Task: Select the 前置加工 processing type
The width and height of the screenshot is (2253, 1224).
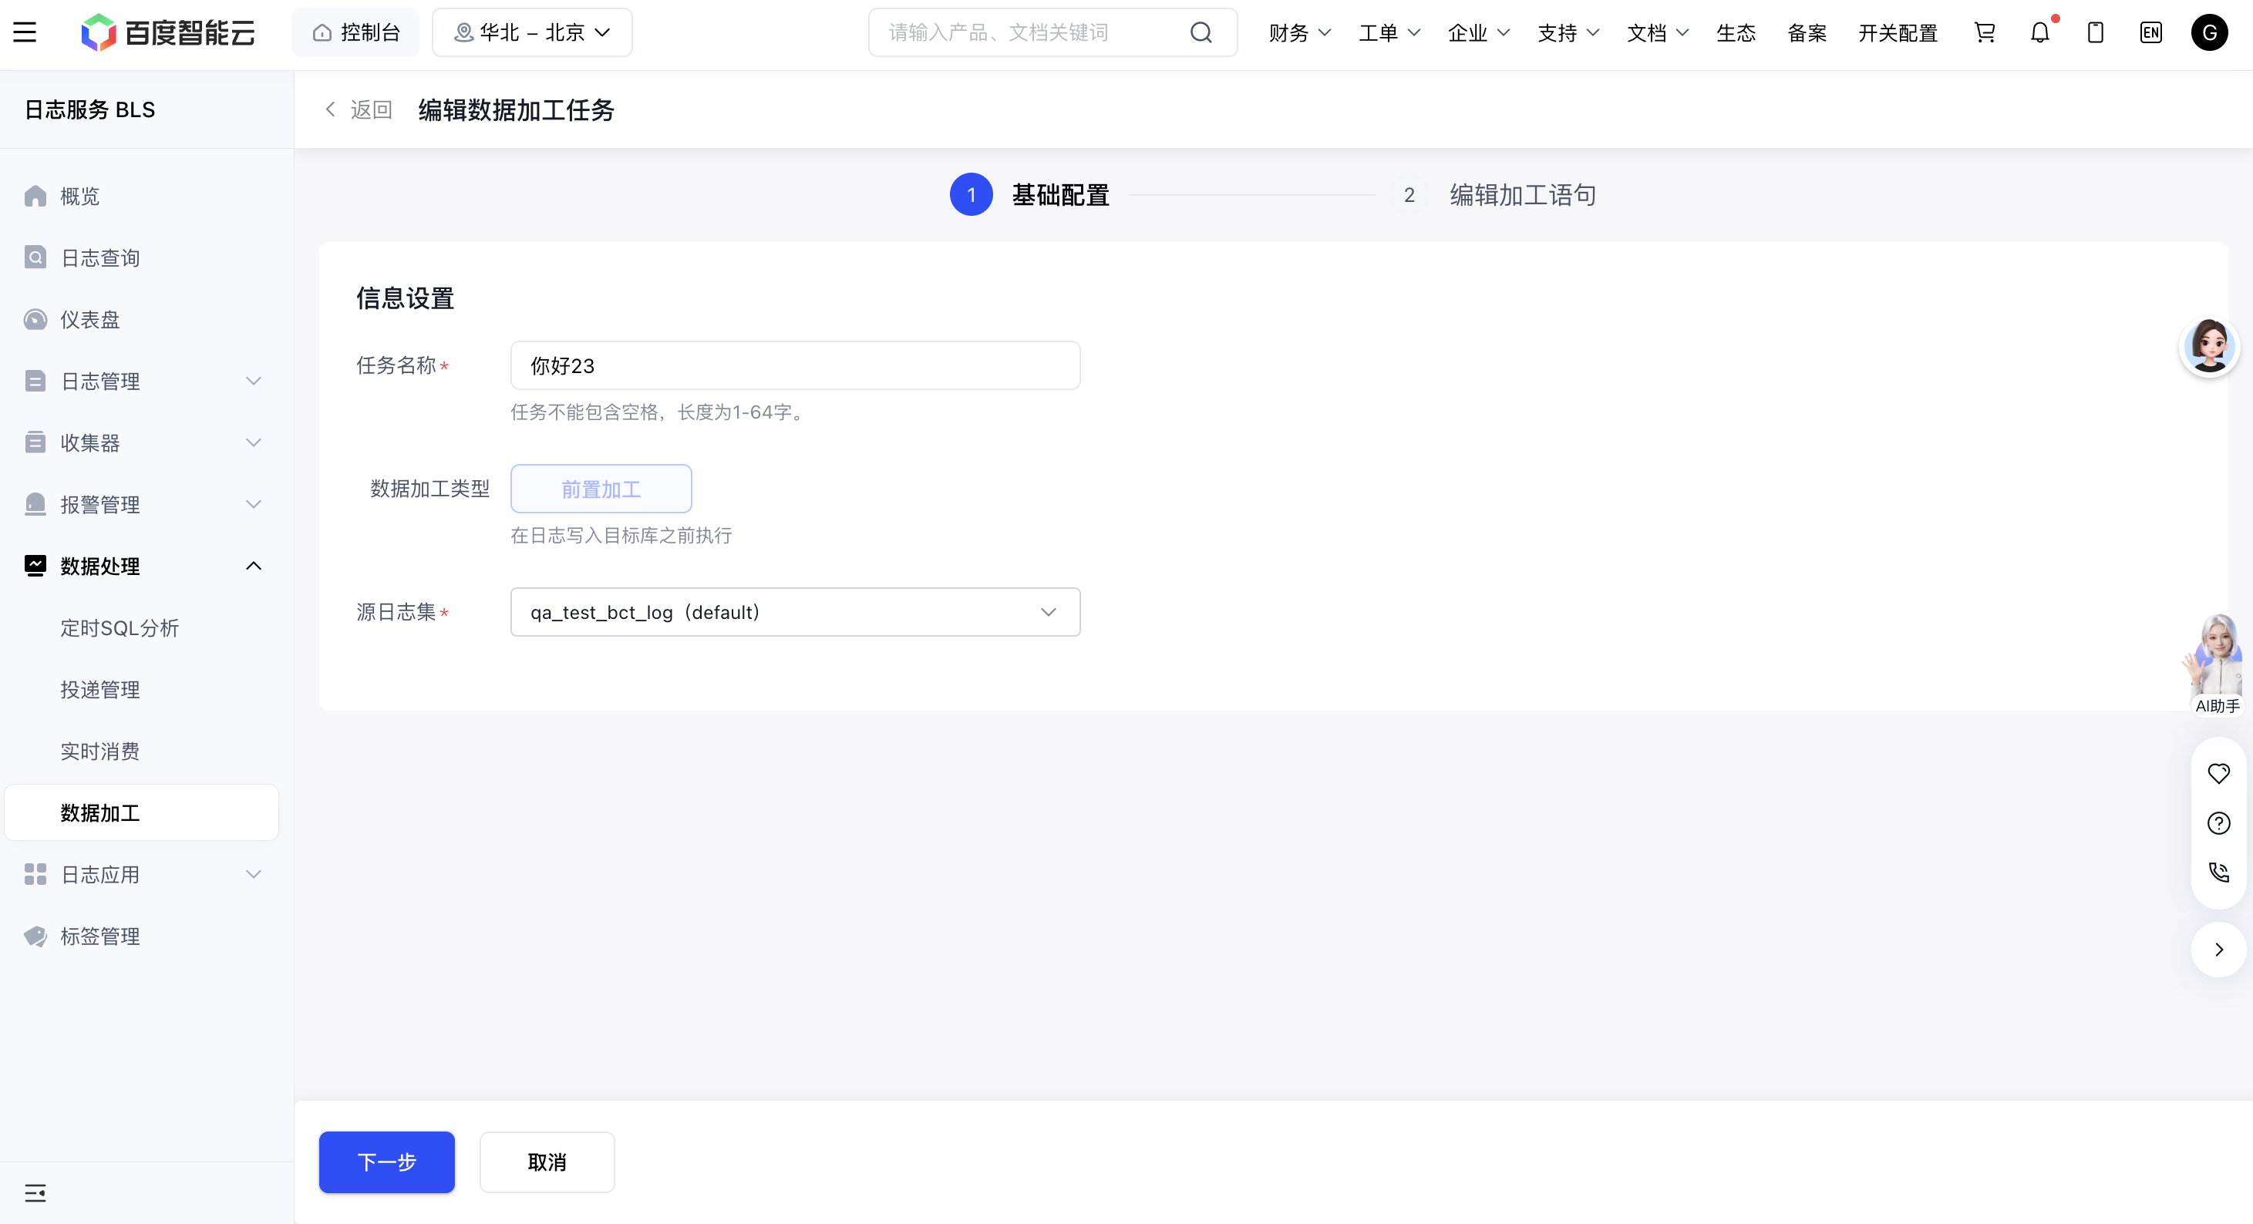Action: point(601,489)
